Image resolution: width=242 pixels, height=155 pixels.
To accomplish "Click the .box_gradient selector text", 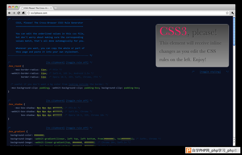I will tap(17, 131).
